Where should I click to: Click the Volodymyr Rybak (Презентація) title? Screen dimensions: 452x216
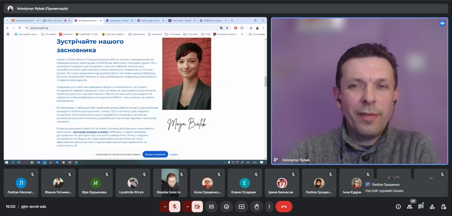click(42, 8)
